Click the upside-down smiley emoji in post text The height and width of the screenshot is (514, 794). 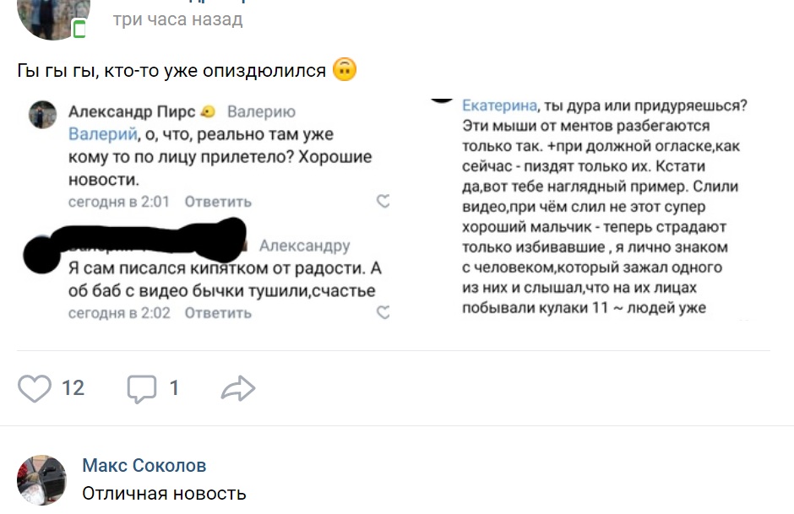point(344,70)
